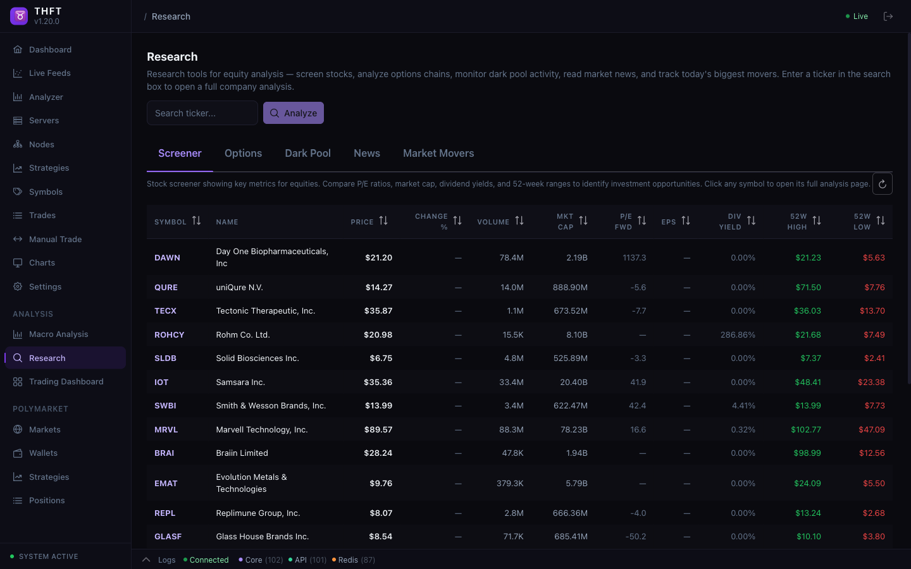Open Charts from the sidebar
The image size is (911, 569).
42,262
